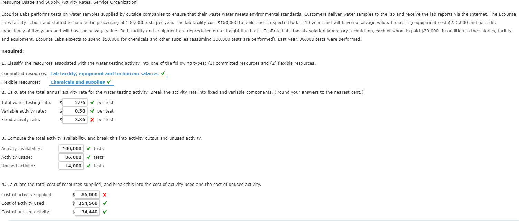This screenshot has width=520, height=221.
Task: Click the green check next to Unused activity
Action: click(x=88, y=166)
